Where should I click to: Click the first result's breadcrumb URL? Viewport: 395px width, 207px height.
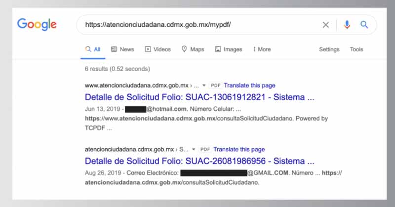(140, 85)
